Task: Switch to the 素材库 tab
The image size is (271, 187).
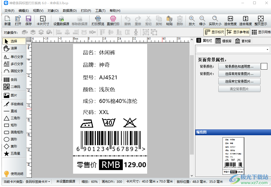Action: (243, 41)
